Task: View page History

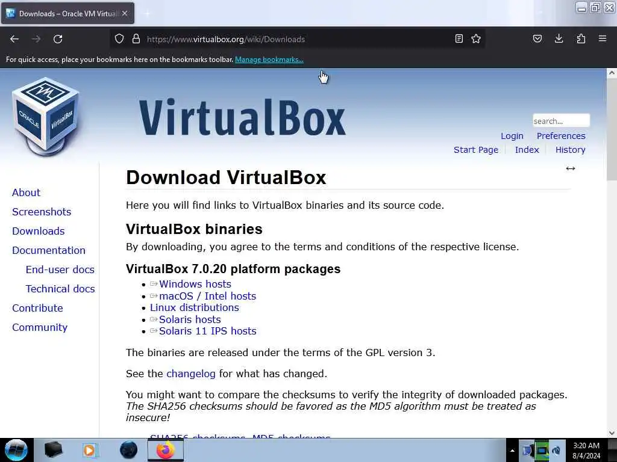Action: point(570,150)
